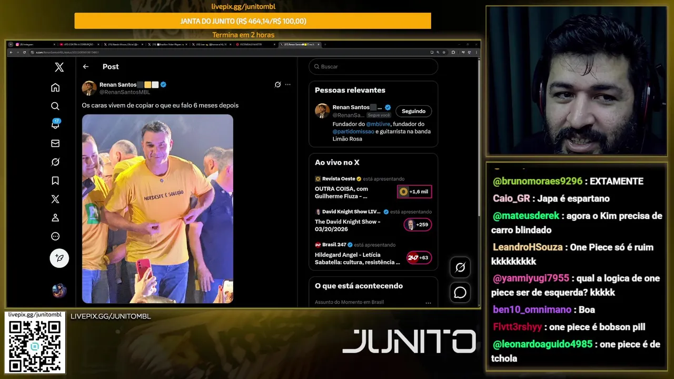Viewport: 674px width, 379px height.
Task: Open the floating Grok button bottom right
Action: pyautogui.click(x=460, y=267)
